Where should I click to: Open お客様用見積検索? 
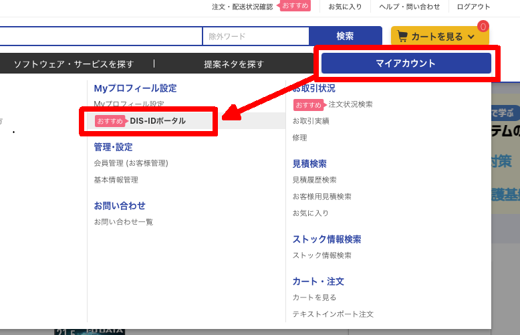tap(322, 197)
